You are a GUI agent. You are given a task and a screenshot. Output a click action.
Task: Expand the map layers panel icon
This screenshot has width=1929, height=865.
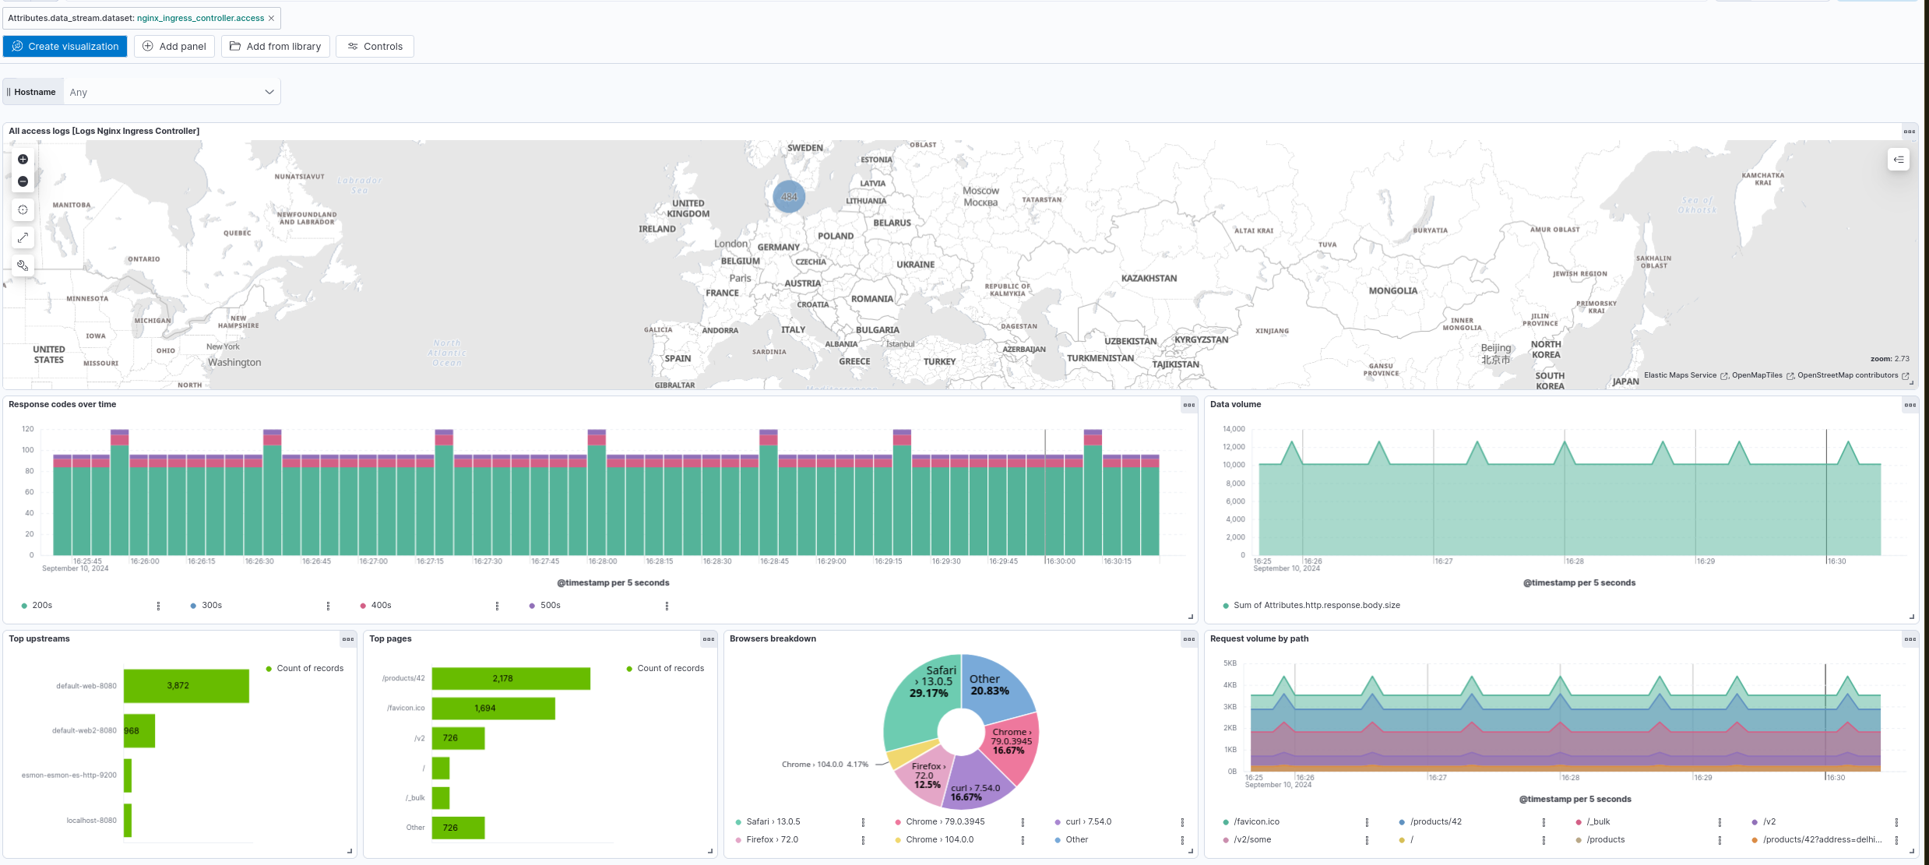[1899, 160]
